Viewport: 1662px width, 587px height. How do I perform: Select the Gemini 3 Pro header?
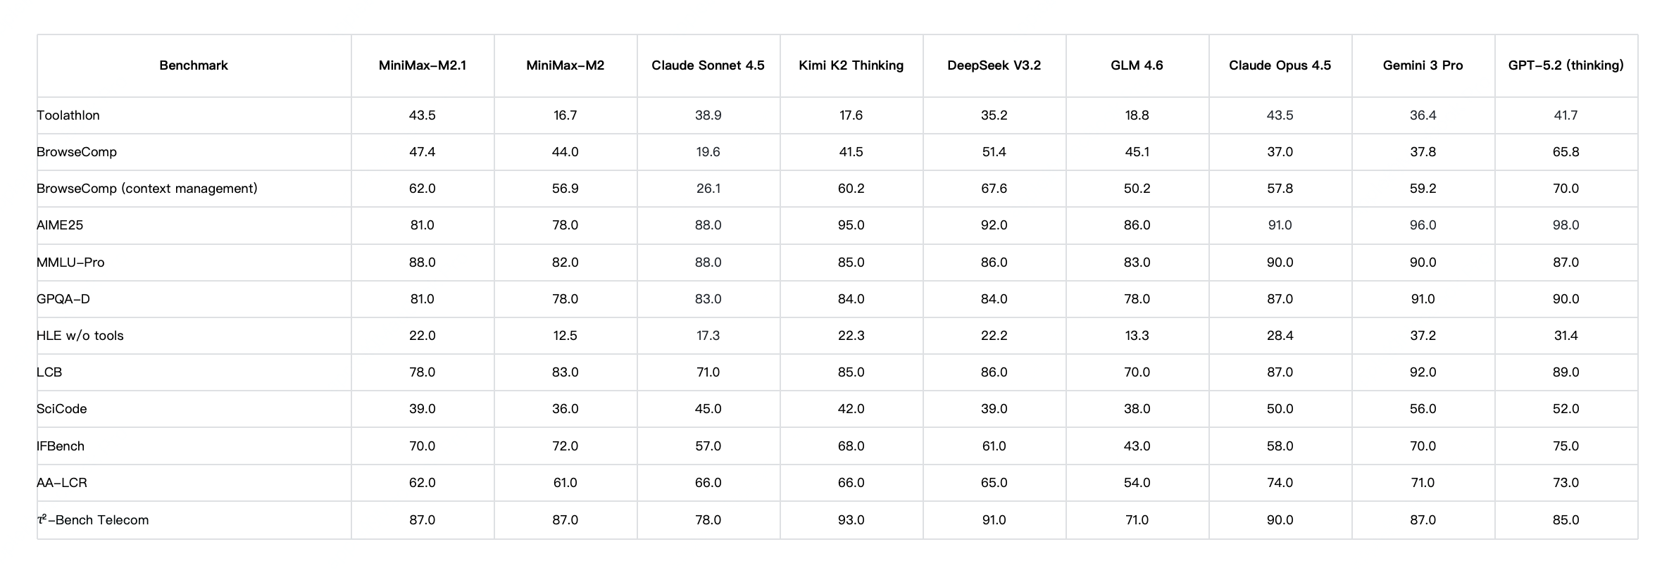[x=1423, y=65]
